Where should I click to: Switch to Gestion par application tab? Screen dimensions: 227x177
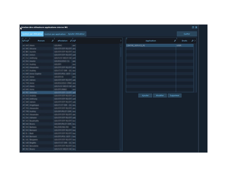coord(55,34)
